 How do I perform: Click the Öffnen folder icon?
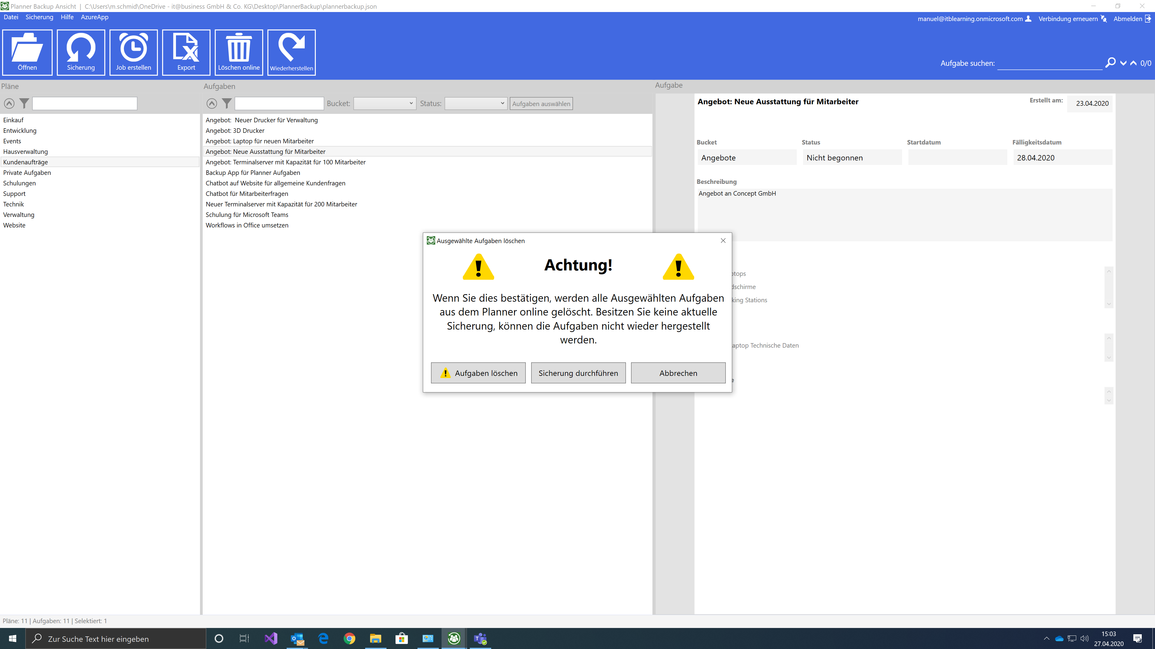pyautogui.click(x=27, y=51)
